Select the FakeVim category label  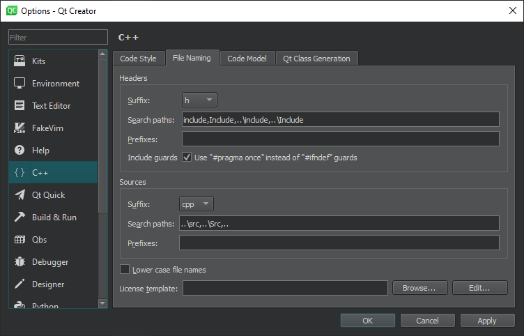coord(47,128)
